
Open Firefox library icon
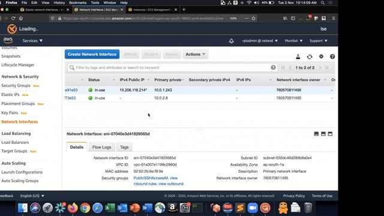(286, 18)
